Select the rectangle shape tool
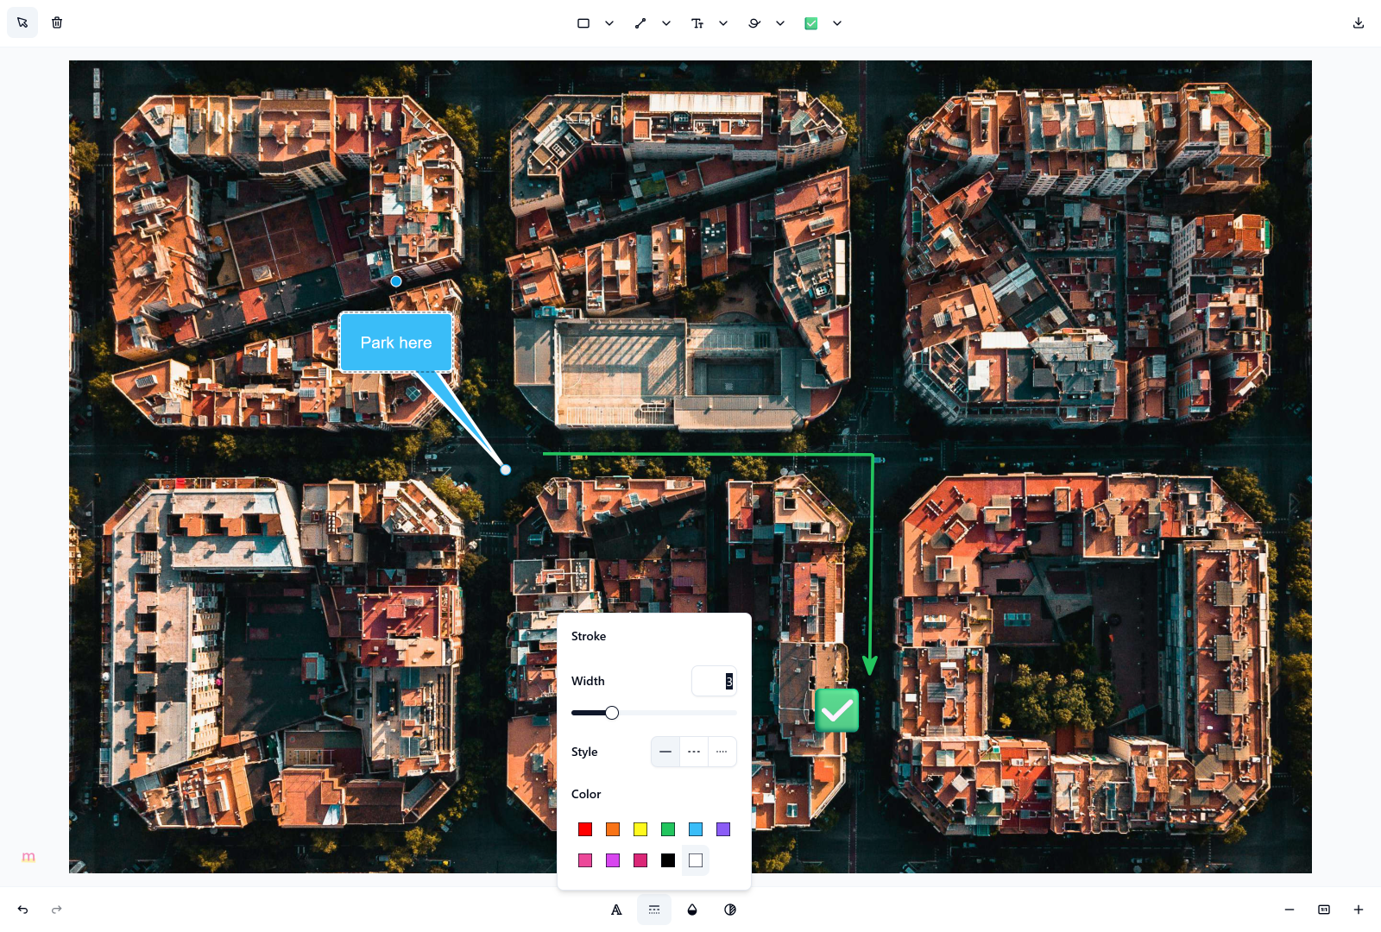This screenshot has width=1381, height=932. pos(583,23)
